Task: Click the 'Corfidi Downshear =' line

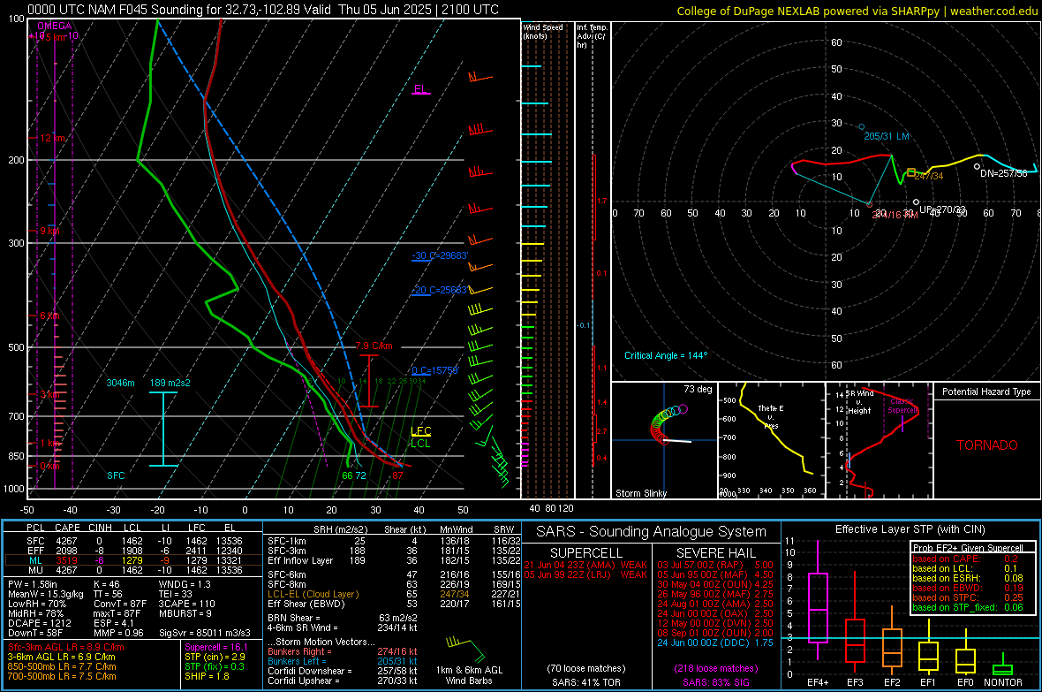Action: pyautogui.click(x=343, y=671)
